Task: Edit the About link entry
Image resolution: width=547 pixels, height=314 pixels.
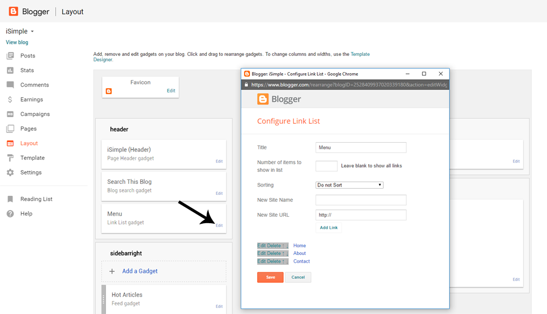Action: [261, 253]
